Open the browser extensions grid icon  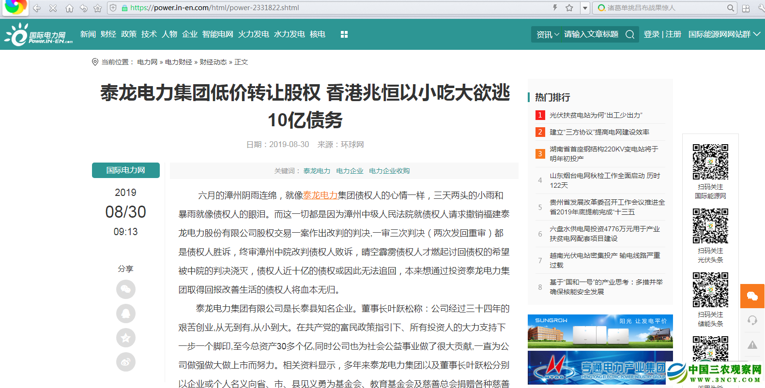[x=746, y=8]
